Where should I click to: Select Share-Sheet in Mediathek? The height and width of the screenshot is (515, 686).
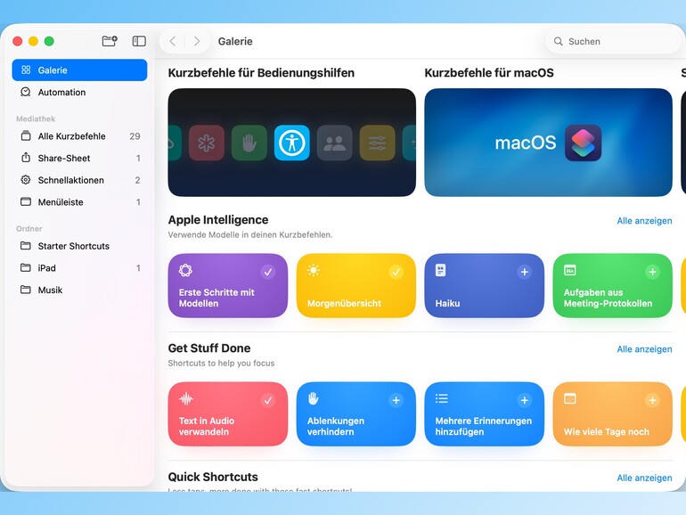(79, 158)
